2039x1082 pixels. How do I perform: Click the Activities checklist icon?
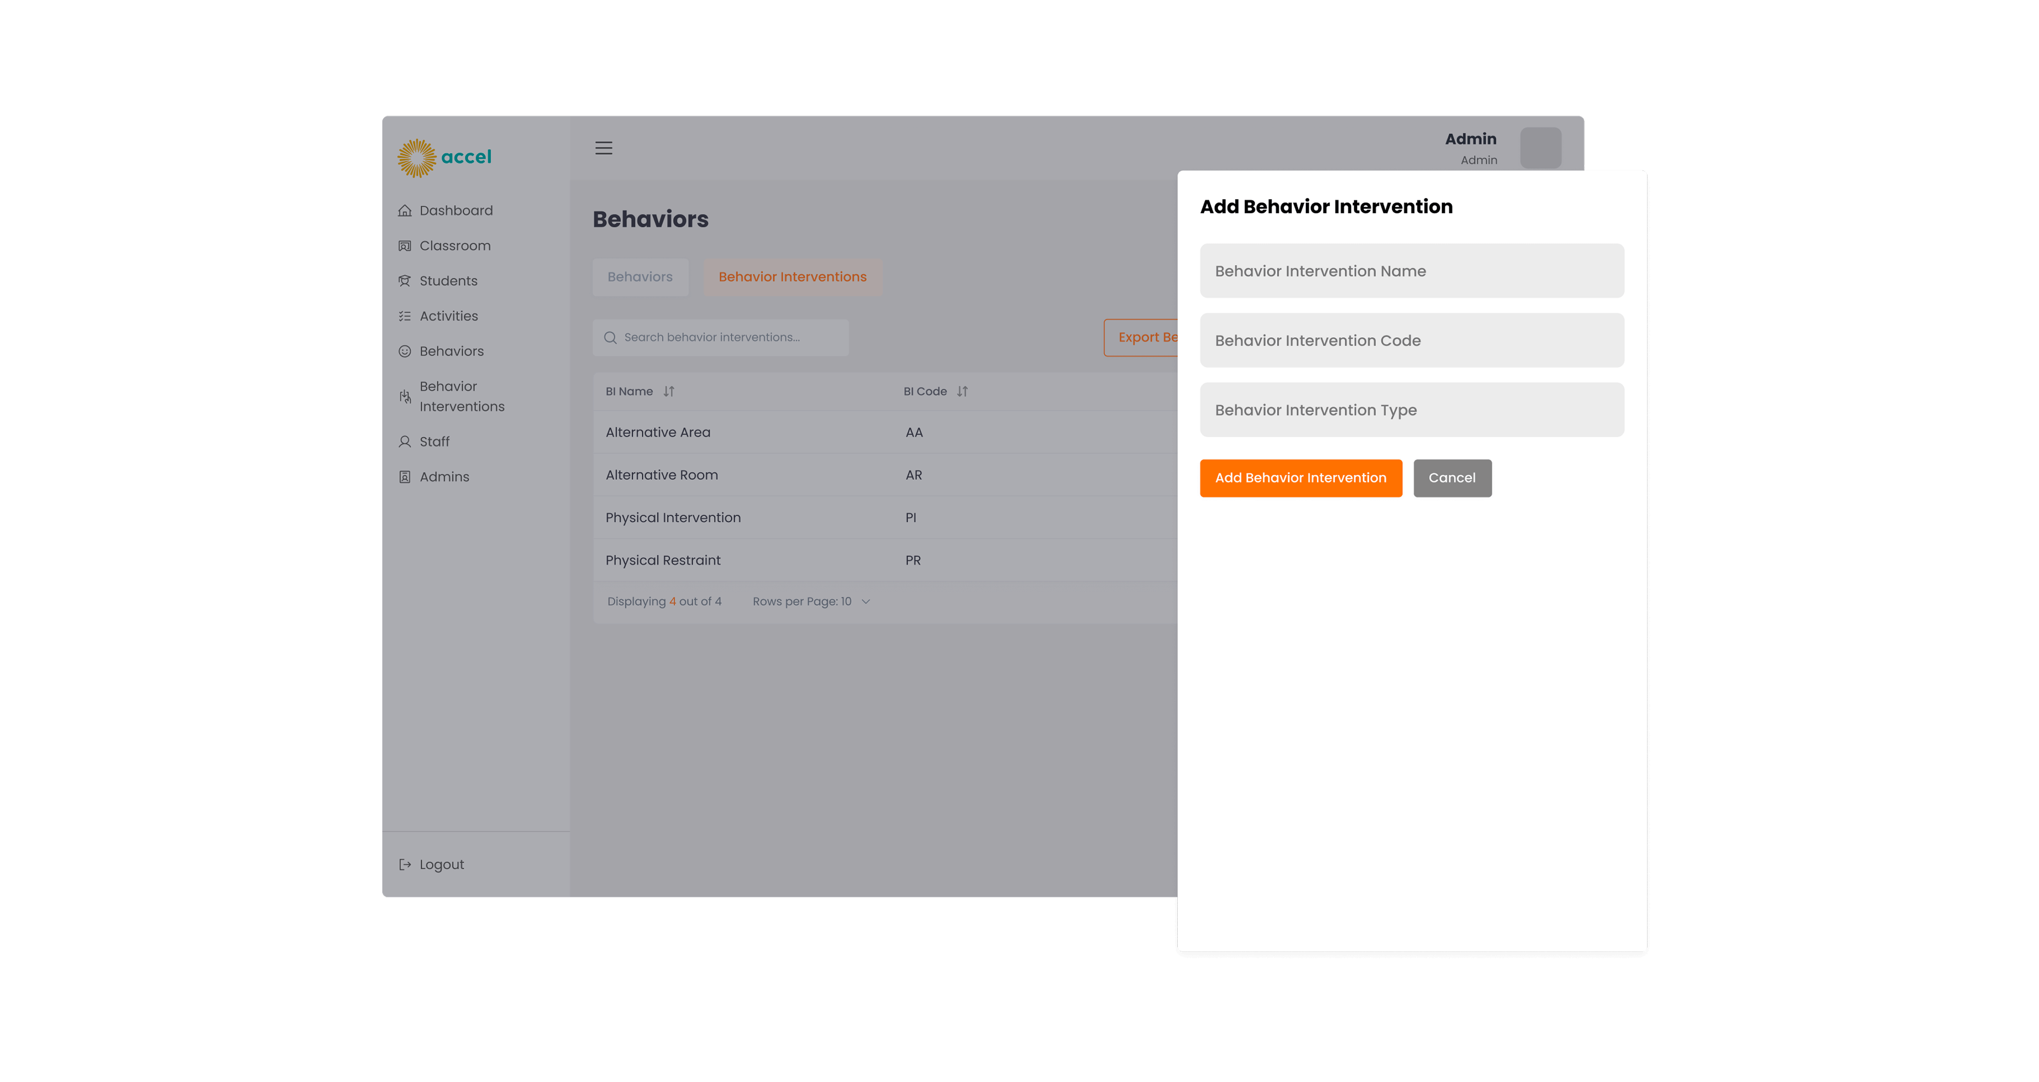(x=405, y=316)
